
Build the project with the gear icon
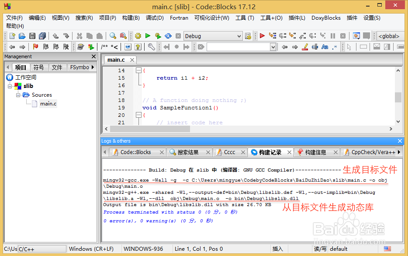(138, 36)
